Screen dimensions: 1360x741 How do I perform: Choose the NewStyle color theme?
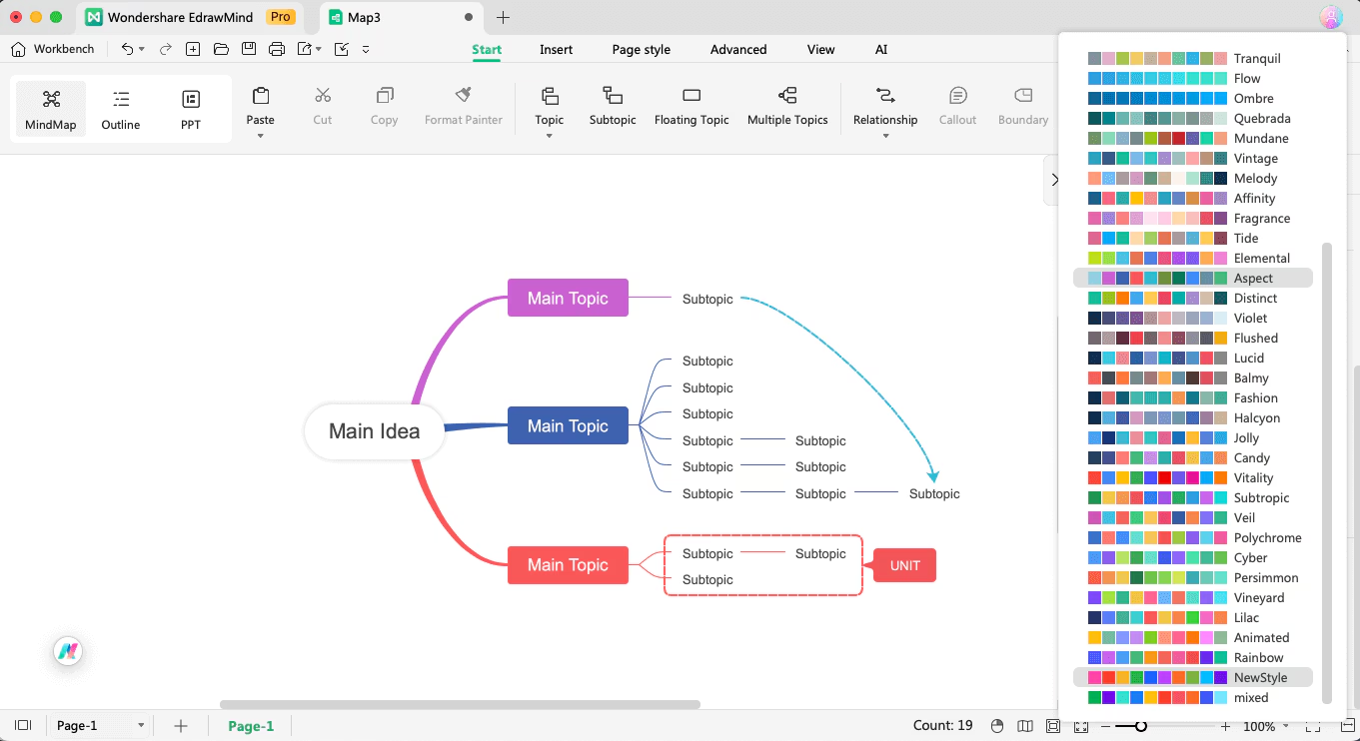(1192, 678)
